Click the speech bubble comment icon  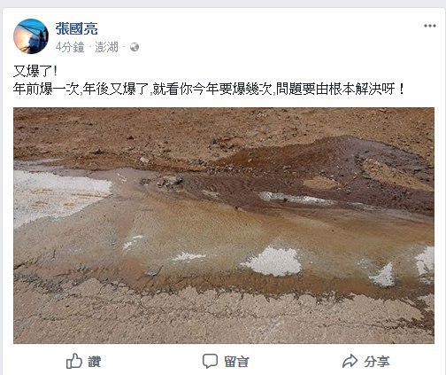click(210, 361)
